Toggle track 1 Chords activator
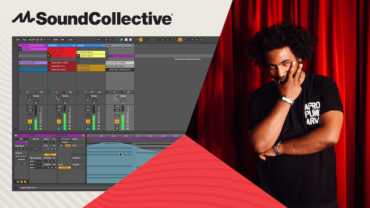This screenshot has width=370, height=208. point(30,122)
